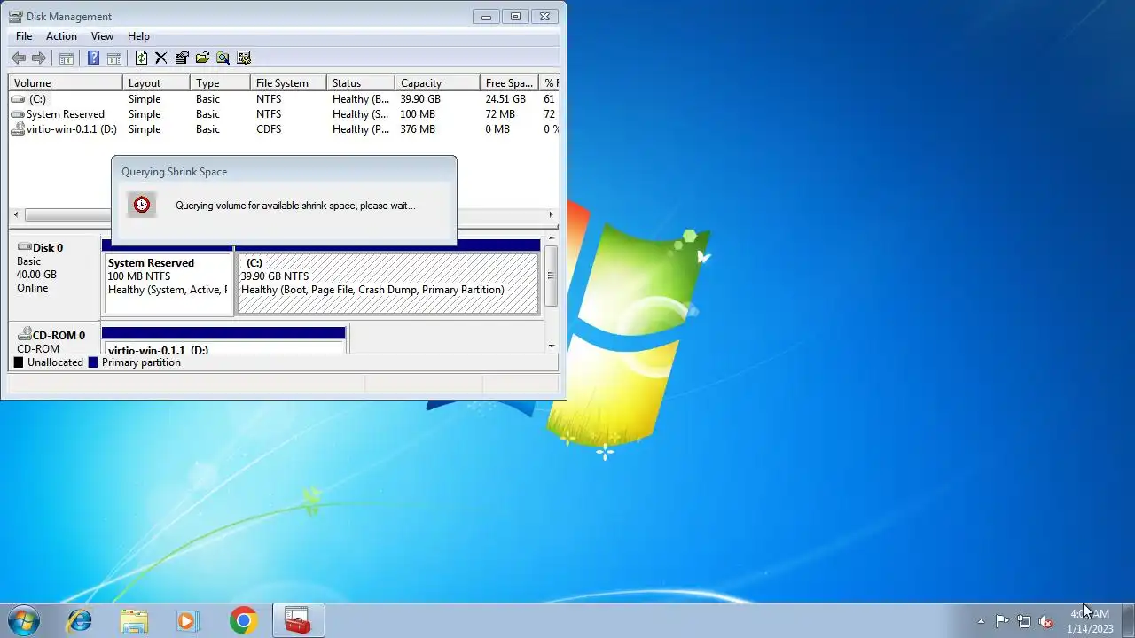
Task: Sort by the Type column header
Action: pos(220,83)
